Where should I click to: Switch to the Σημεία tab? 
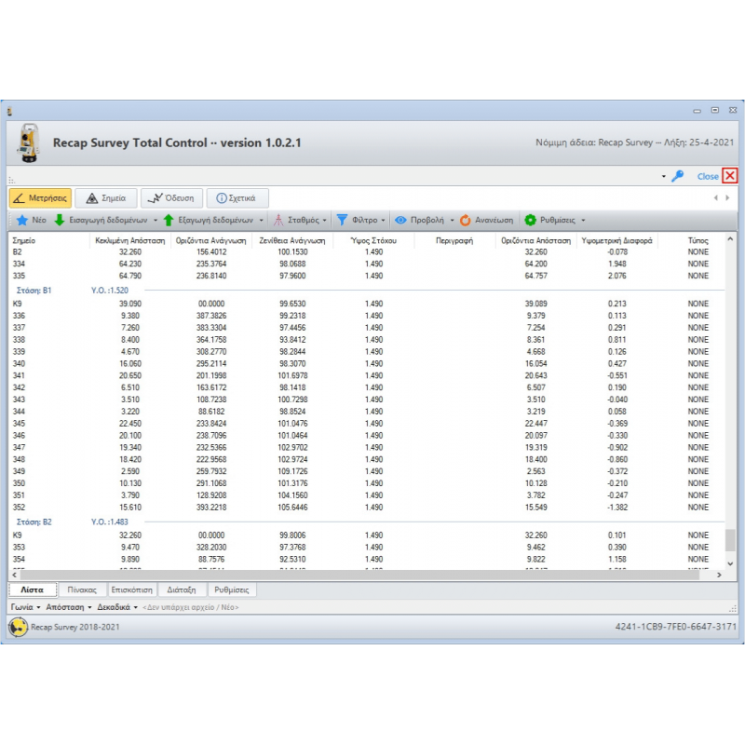pos(106,197)
